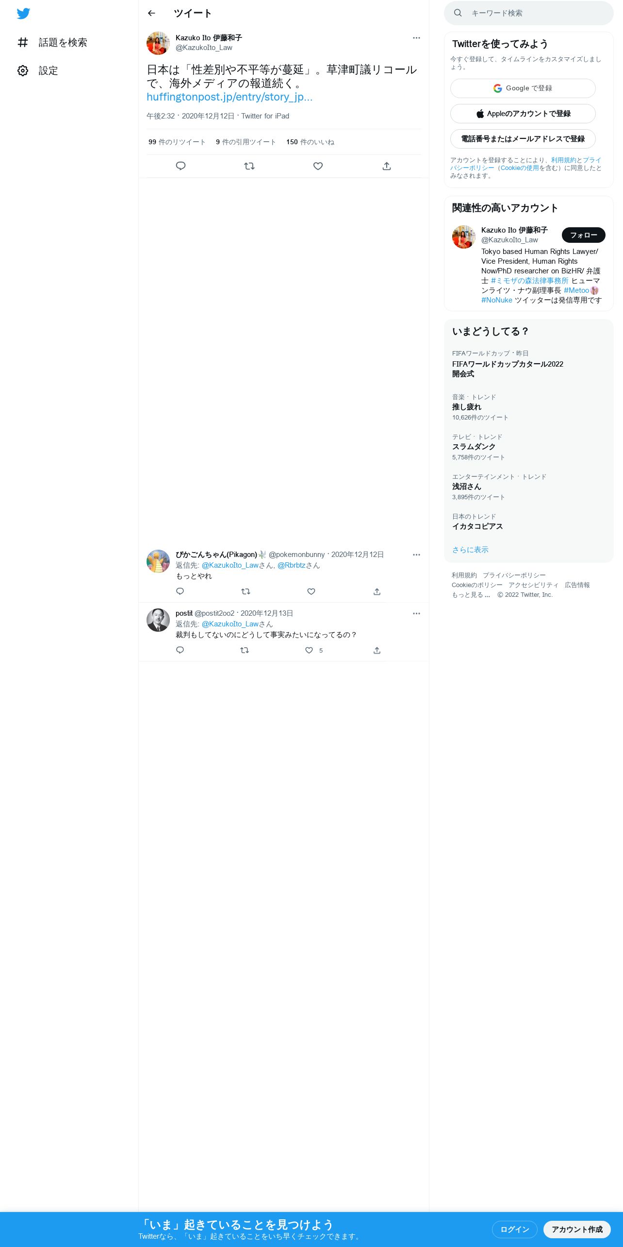
Task: Open more options menu on main tweet
Action: coord(416,38)
